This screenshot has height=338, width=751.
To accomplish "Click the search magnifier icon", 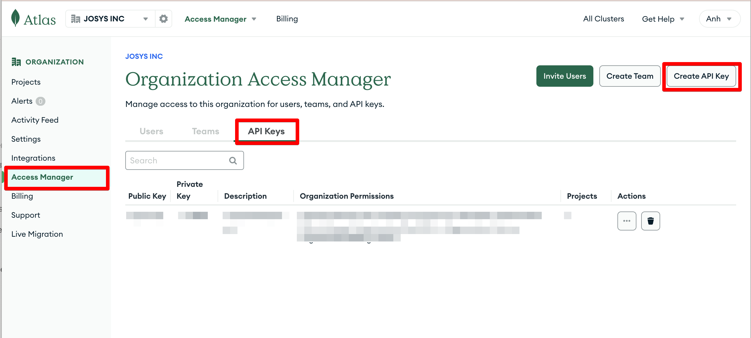I will (233, 161).
